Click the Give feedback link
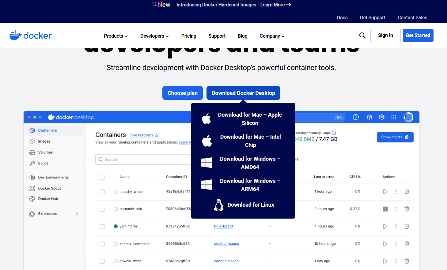447x270 pixels. (142, 135)
